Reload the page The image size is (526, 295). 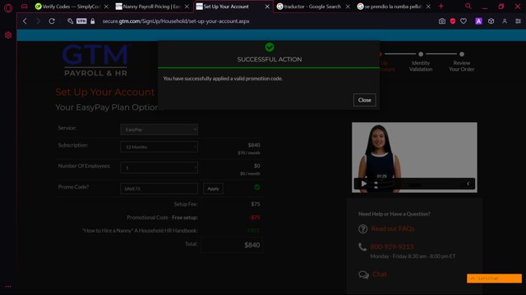pos(52,21)
